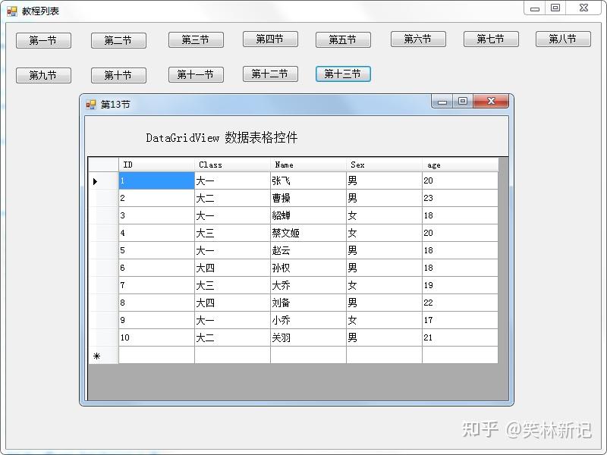The width and height of the screenshot is (607, 455).
Task: Open lesson 第八节
Action: click(563, 39)
